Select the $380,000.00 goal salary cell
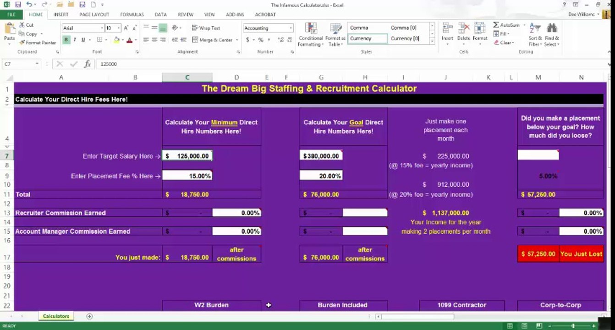 321,156
